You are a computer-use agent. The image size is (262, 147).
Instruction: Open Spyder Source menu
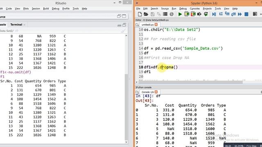pyautogui.click(x=165, y=9)
